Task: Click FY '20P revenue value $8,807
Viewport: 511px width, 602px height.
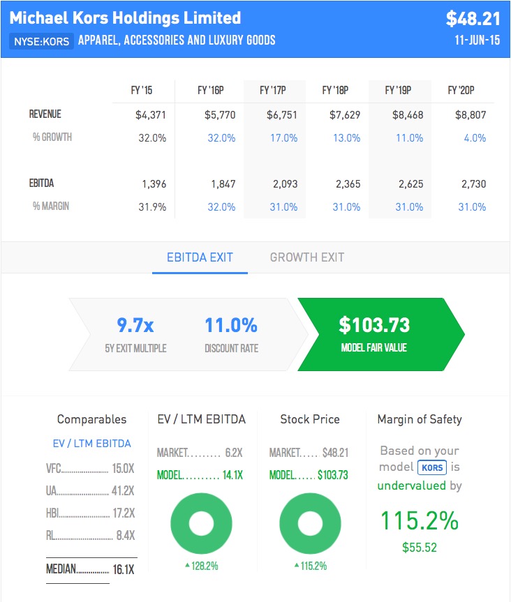Action: 471,115
